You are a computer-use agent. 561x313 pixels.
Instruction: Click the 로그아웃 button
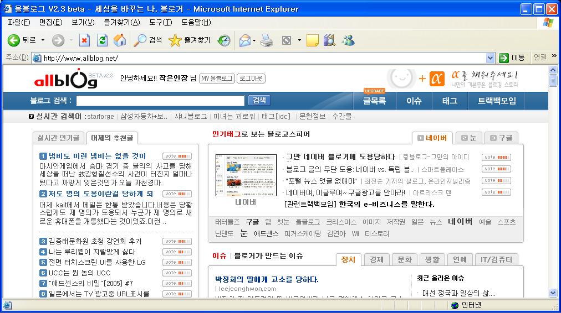click(251, 79)
